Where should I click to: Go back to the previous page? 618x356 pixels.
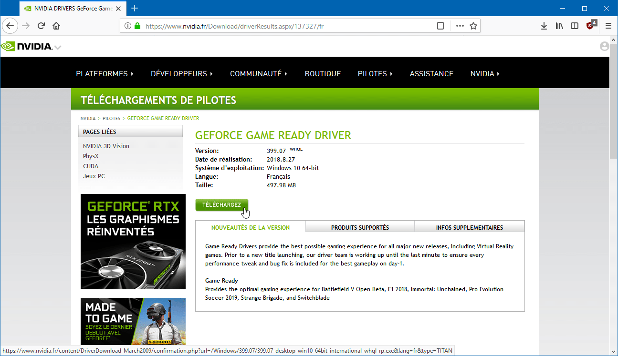click(10, 26)
